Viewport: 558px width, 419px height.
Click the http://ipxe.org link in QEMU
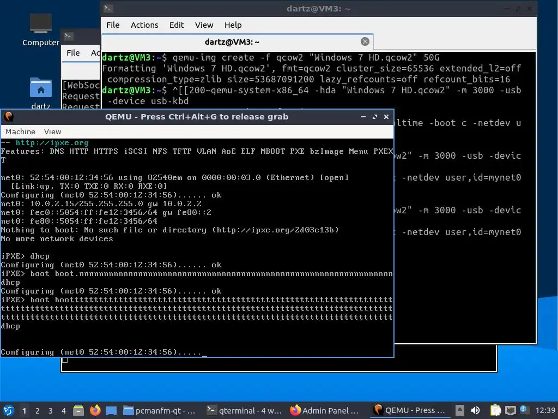52,143
